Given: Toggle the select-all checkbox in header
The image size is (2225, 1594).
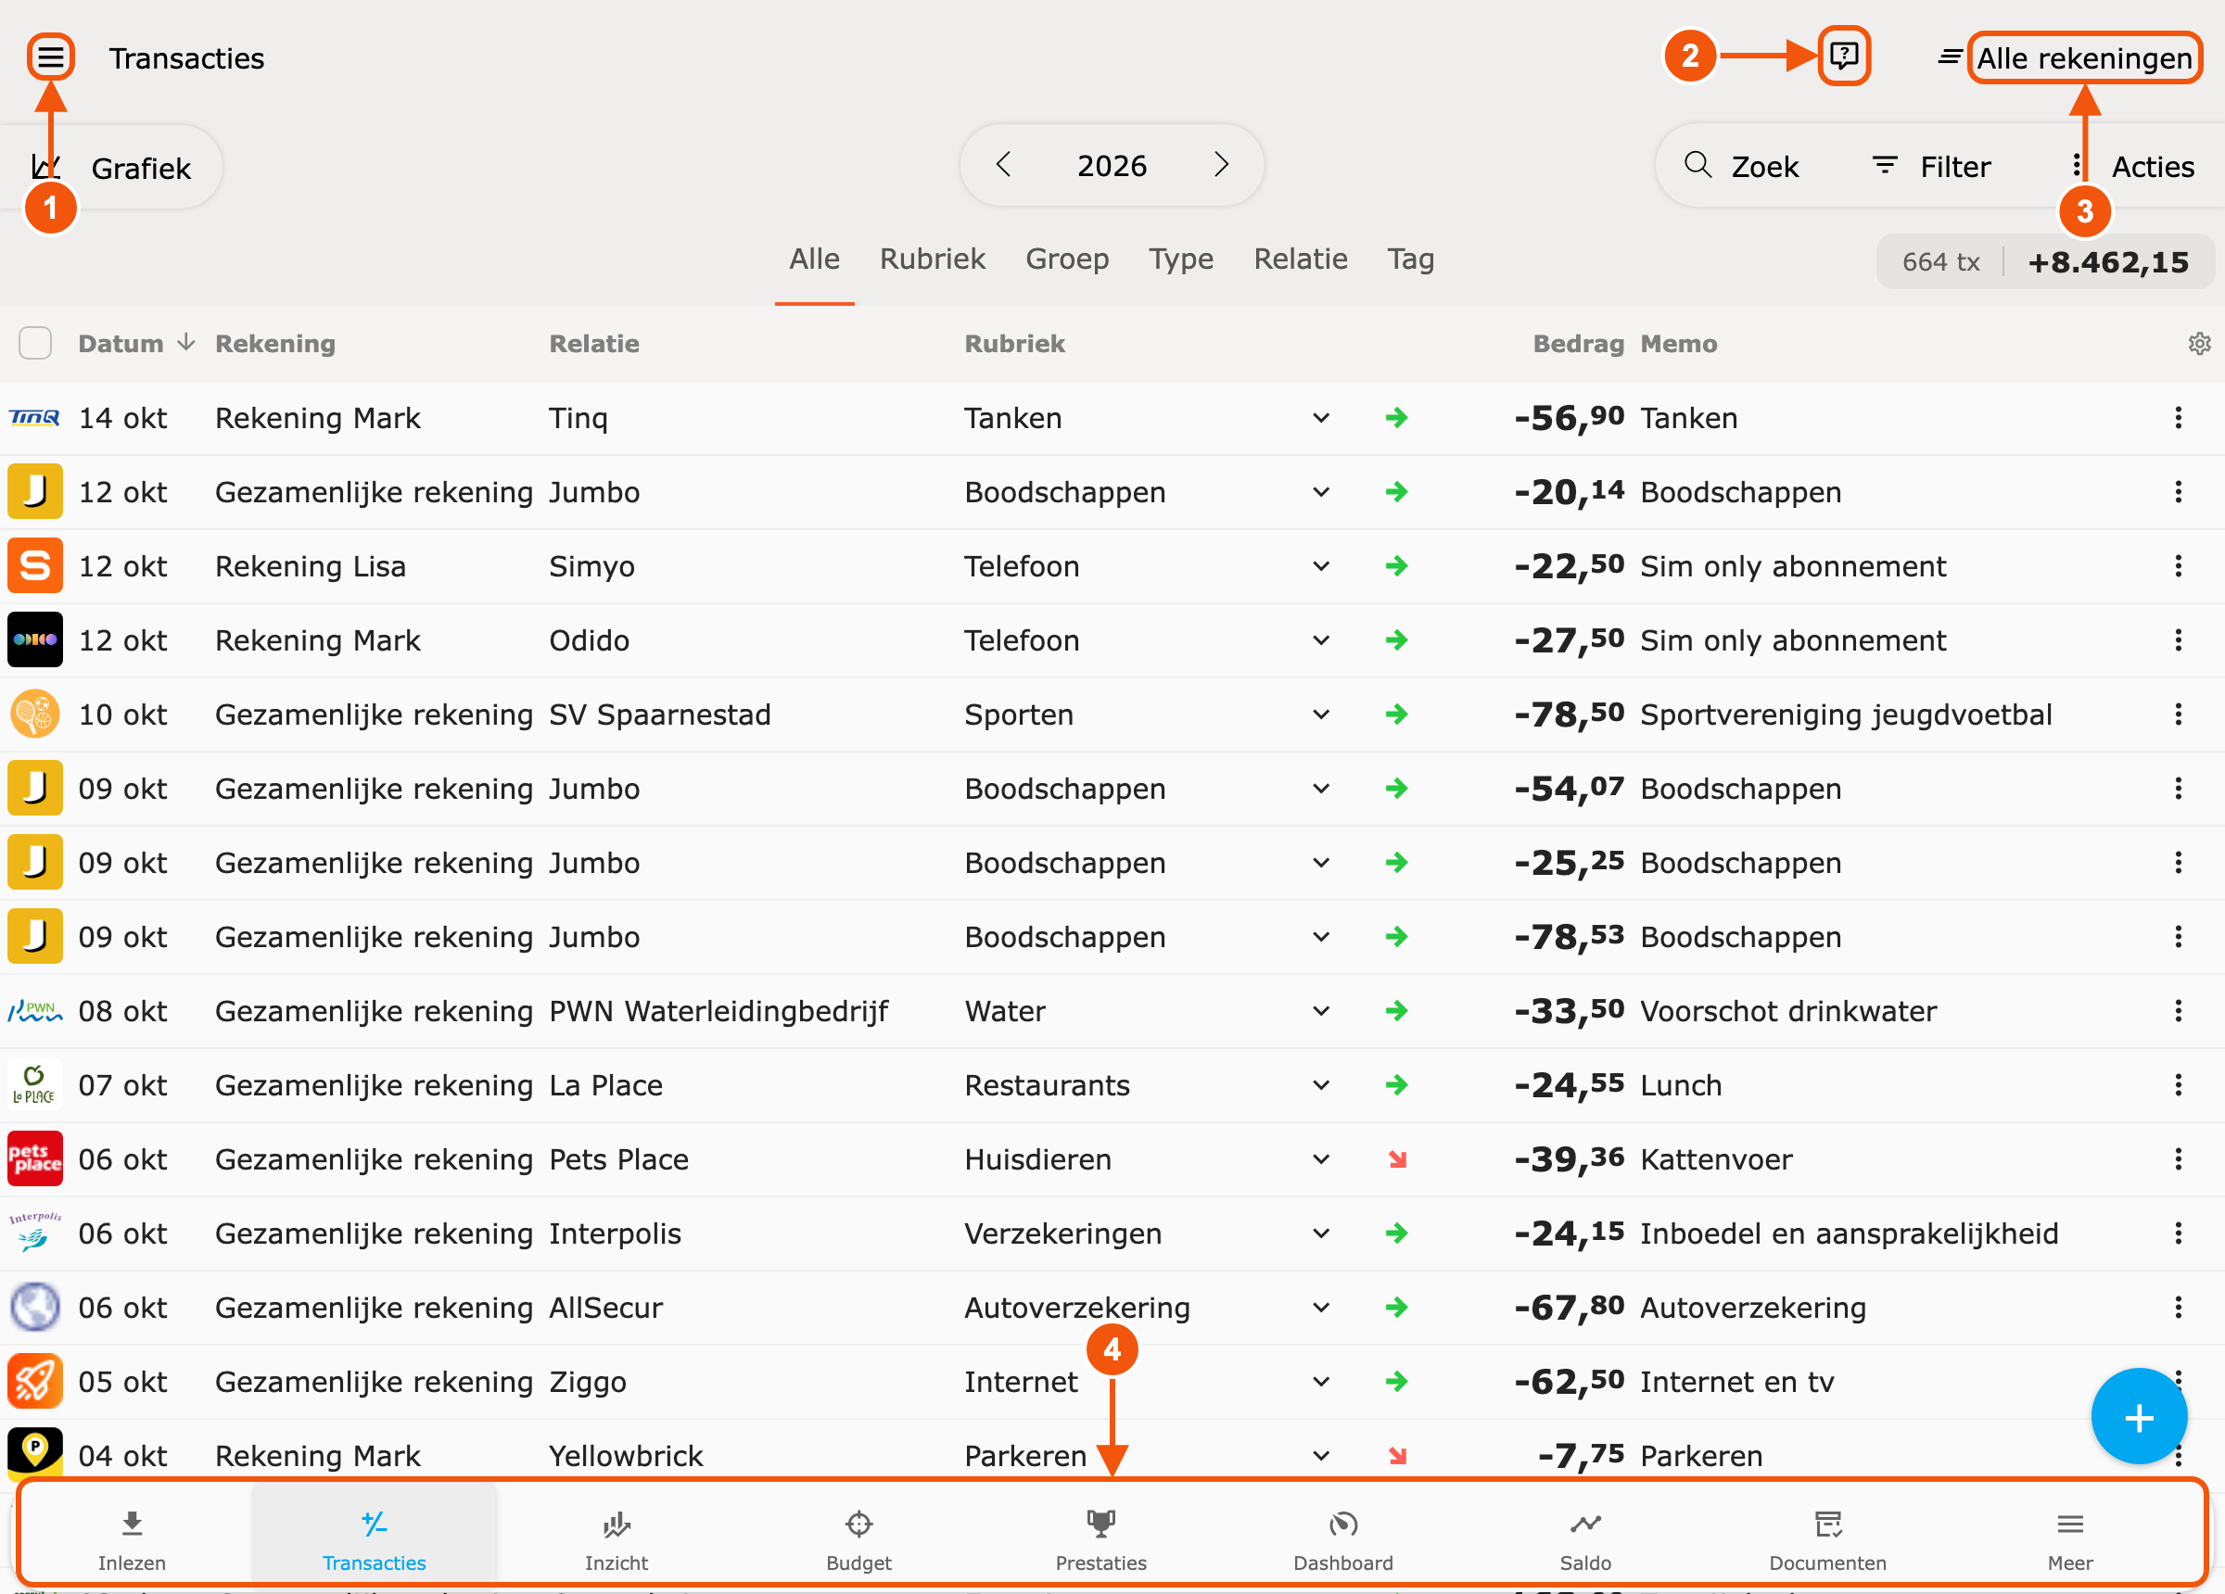Looking at the screenshot, I should coord(35,343).
